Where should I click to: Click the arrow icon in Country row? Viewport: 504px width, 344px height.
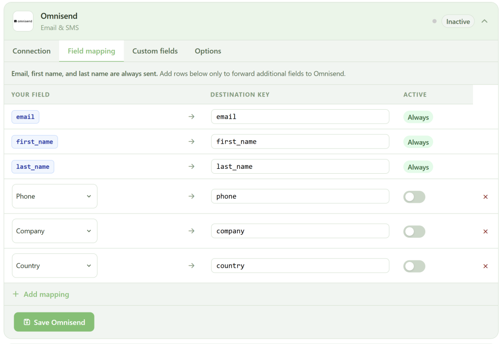191,266
